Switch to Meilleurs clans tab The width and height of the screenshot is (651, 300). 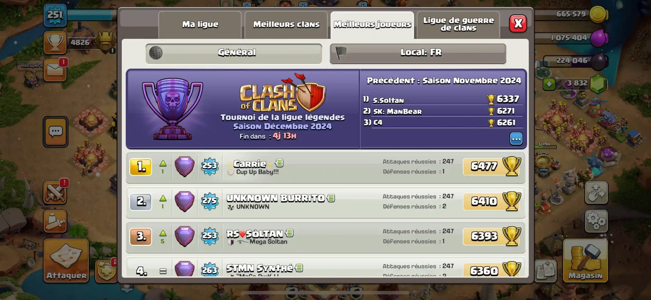pyautogui.click(x=286, y=25)
